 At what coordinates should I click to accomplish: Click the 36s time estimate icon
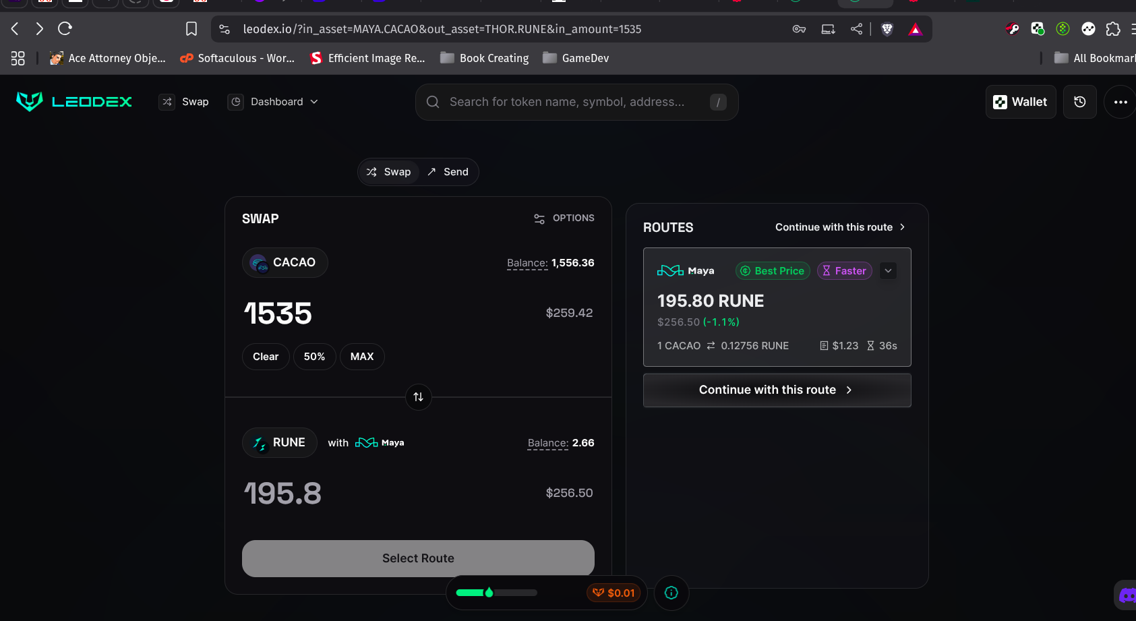(x=870, y=346)
